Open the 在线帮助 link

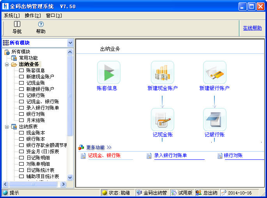(x=252, y=28)
